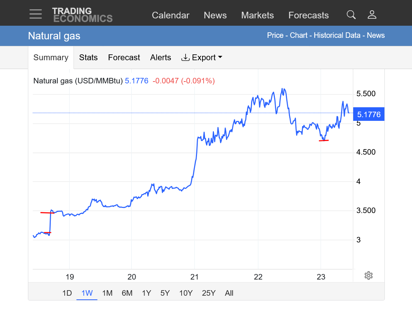Image resolution: width=412 pixels, height=317 pixels.
Task: Open the user account icon
Action: [372, 15]
